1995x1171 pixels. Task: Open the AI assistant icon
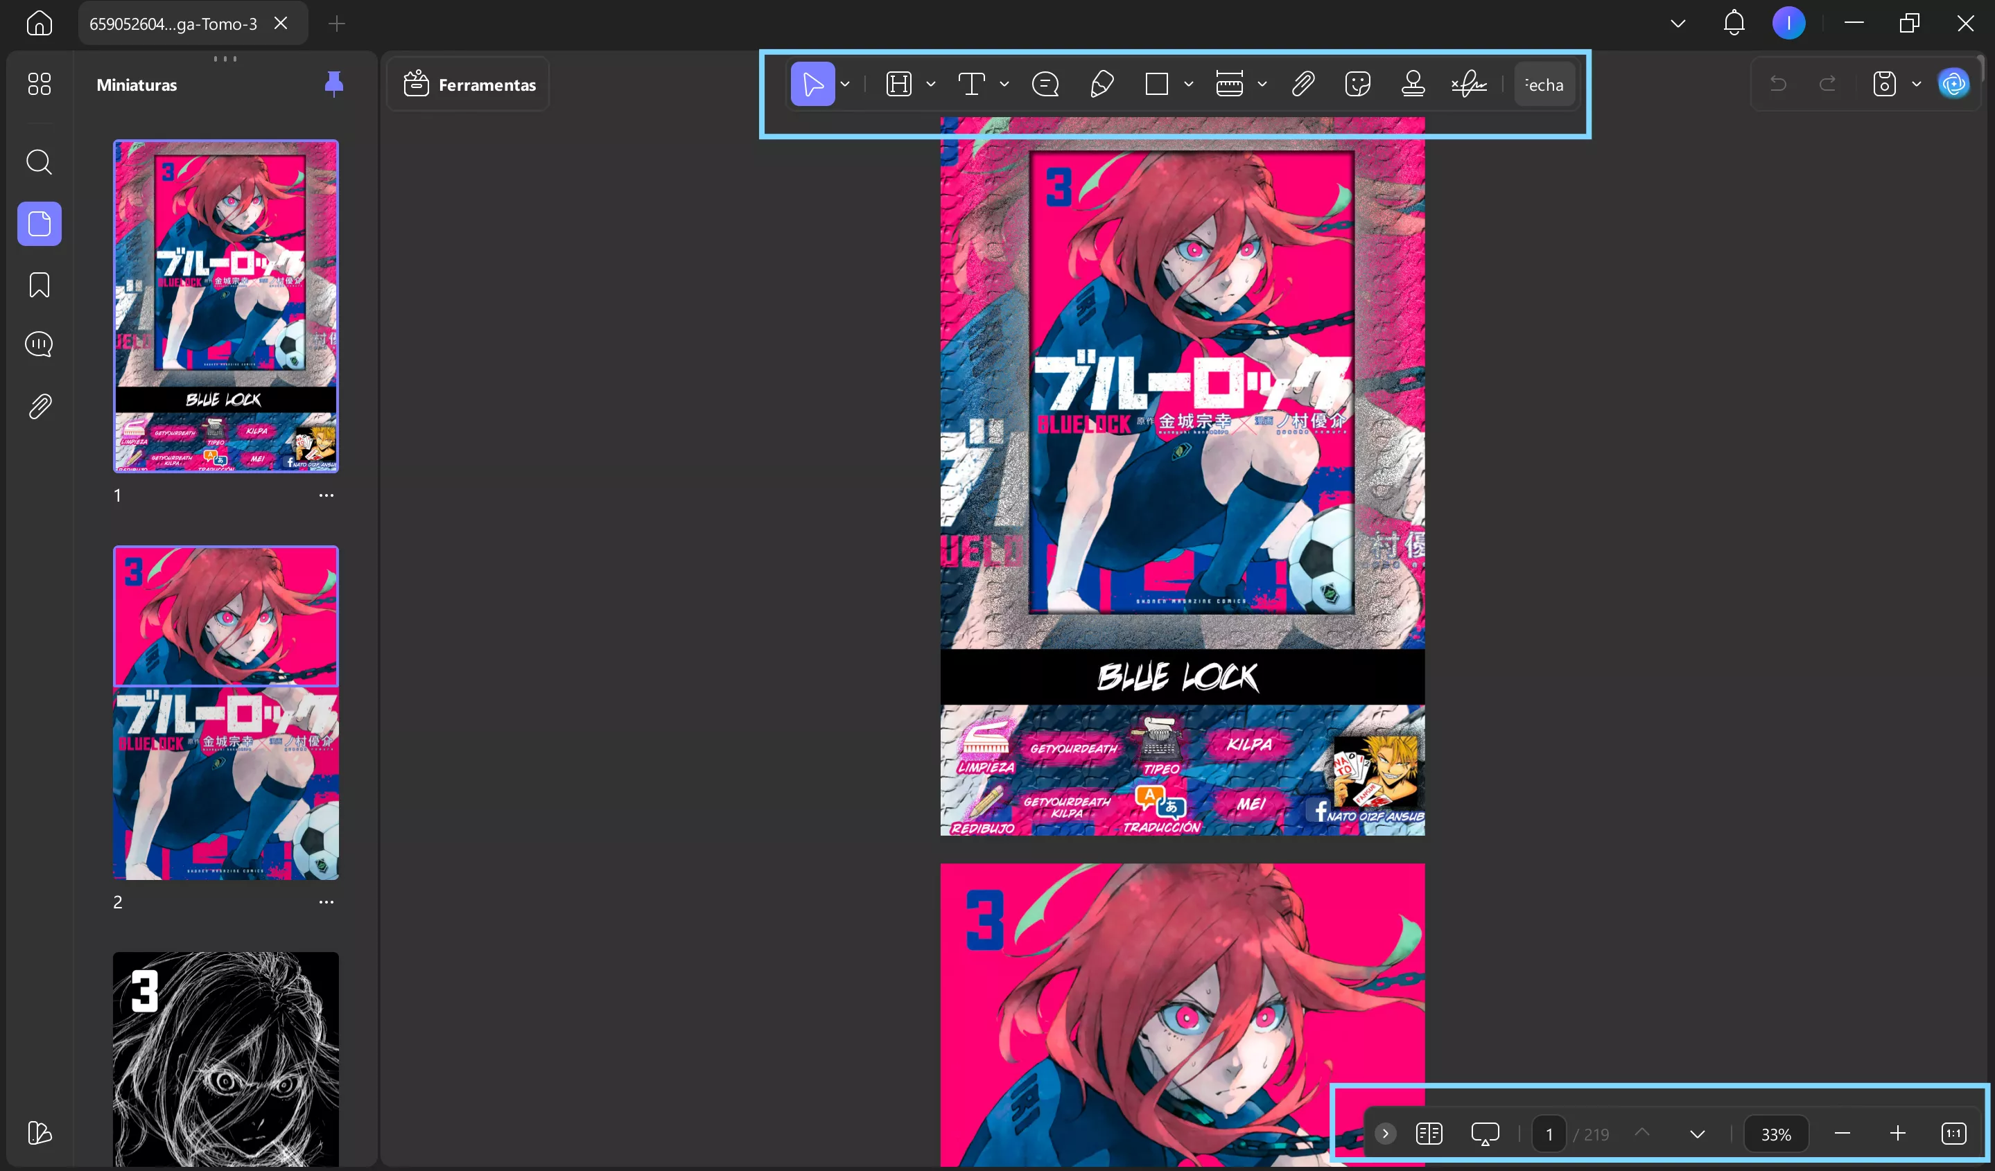[1953, 84]
